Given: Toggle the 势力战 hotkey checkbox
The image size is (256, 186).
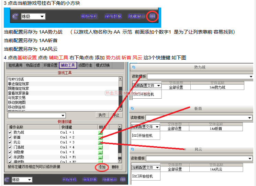Looking at the screenshot, I should pos(10,132).
